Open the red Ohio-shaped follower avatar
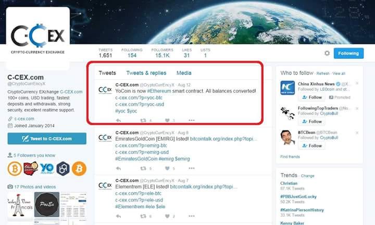Image resolution: width=375 pixels, height=225 pixels. (x=31, y=169)
